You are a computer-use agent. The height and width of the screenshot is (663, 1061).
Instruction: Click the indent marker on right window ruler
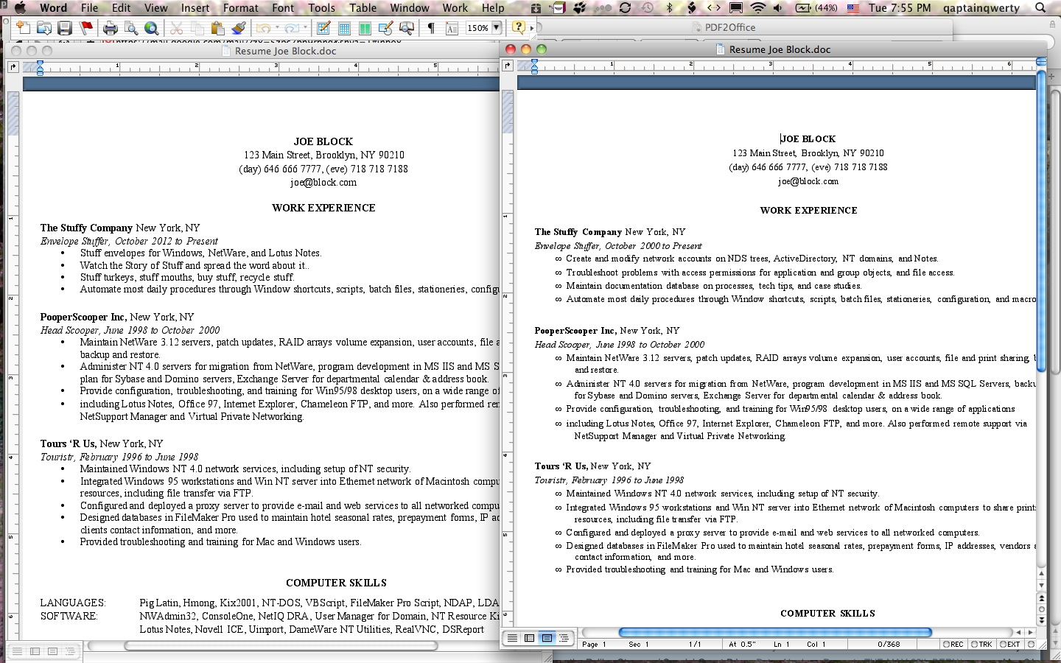[x=534, y=67]
